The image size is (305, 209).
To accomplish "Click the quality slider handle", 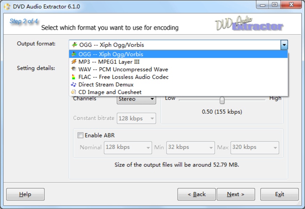I will pos(222,100).
